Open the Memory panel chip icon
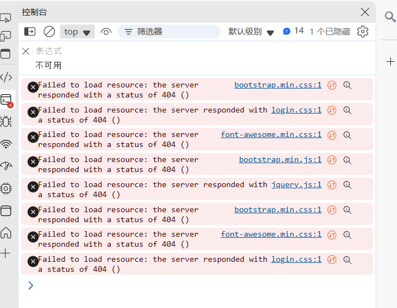Viewport: 397px width, 308px height. [6, 188]
